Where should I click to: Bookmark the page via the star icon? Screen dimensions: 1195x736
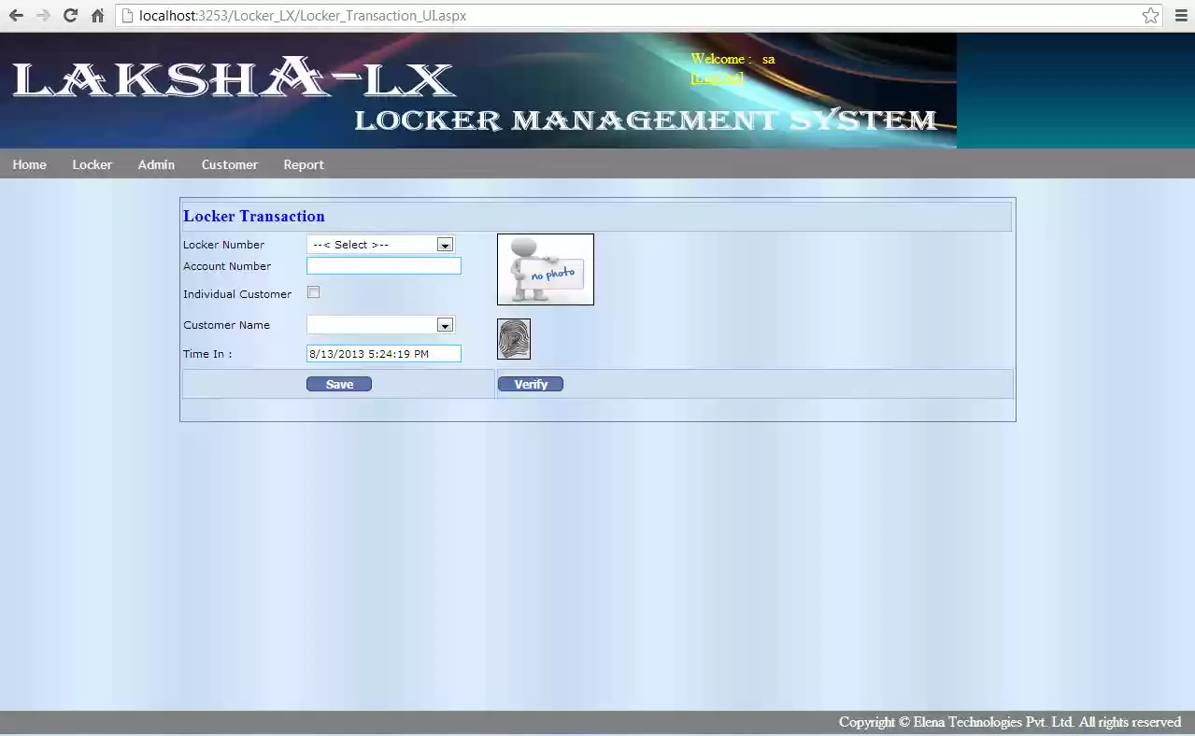point(1150,15)
